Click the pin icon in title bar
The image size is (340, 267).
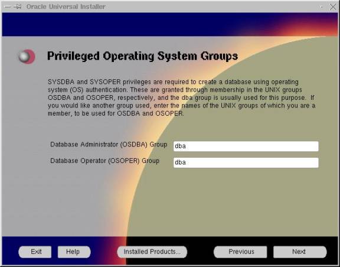coord(18,6)
